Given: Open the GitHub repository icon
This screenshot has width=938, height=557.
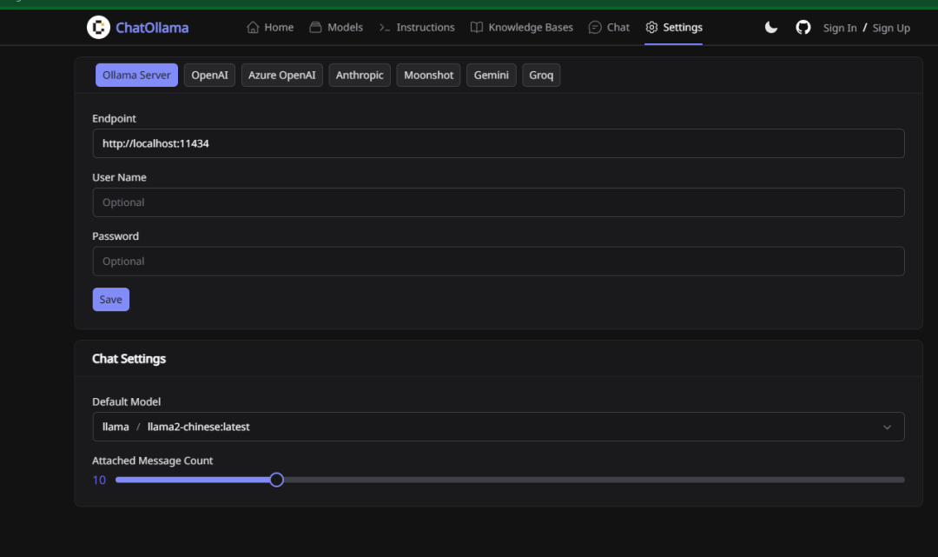Looking at the screenshot, I should 803,28.
